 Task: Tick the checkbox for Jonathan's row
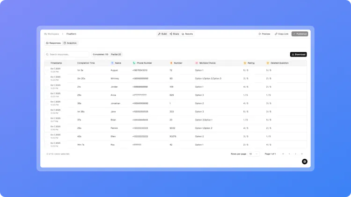pos(47,104)
